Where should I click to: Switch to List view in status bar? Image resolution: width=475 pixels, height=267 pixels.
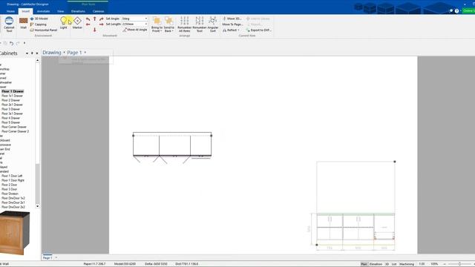(394, 264)
